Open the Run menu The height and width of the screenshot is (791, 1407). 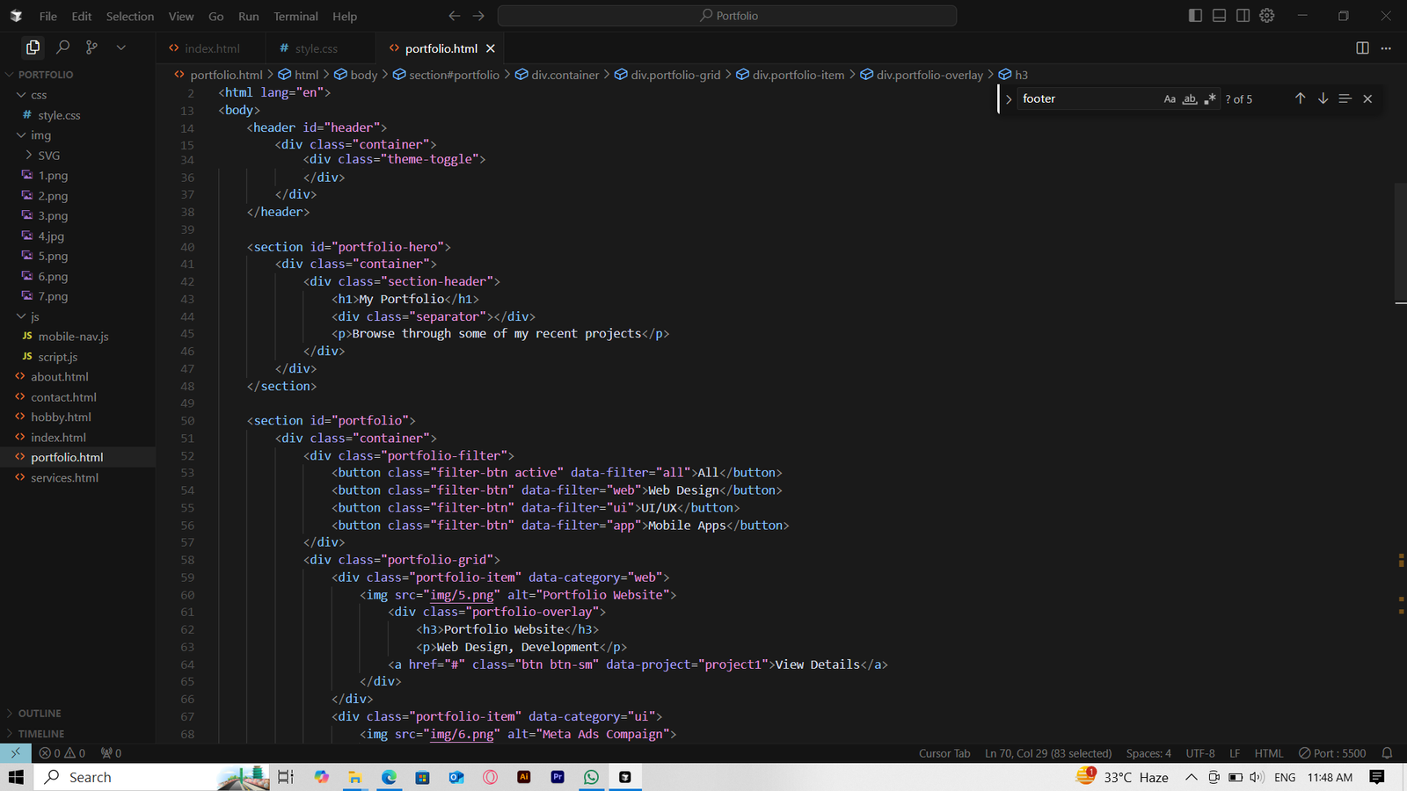click(x=249, y=16)
